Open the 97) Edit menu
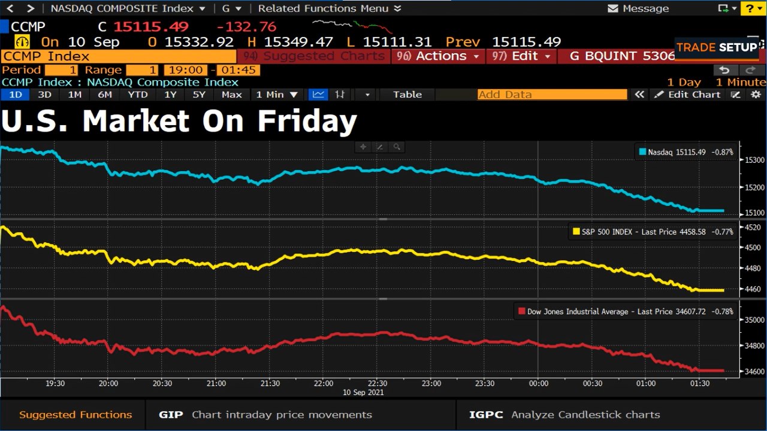Viewport: 767px width, 431px height. click(521, 56)
